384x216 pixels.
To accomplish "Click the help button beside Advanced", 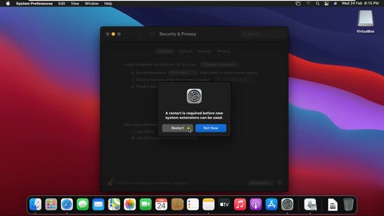I will click(x=280, y=182).
